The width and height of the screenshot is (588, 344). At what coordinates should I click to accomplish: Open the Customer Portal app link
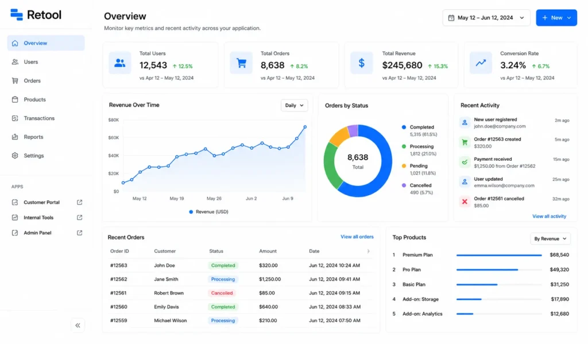coord(41,202)
